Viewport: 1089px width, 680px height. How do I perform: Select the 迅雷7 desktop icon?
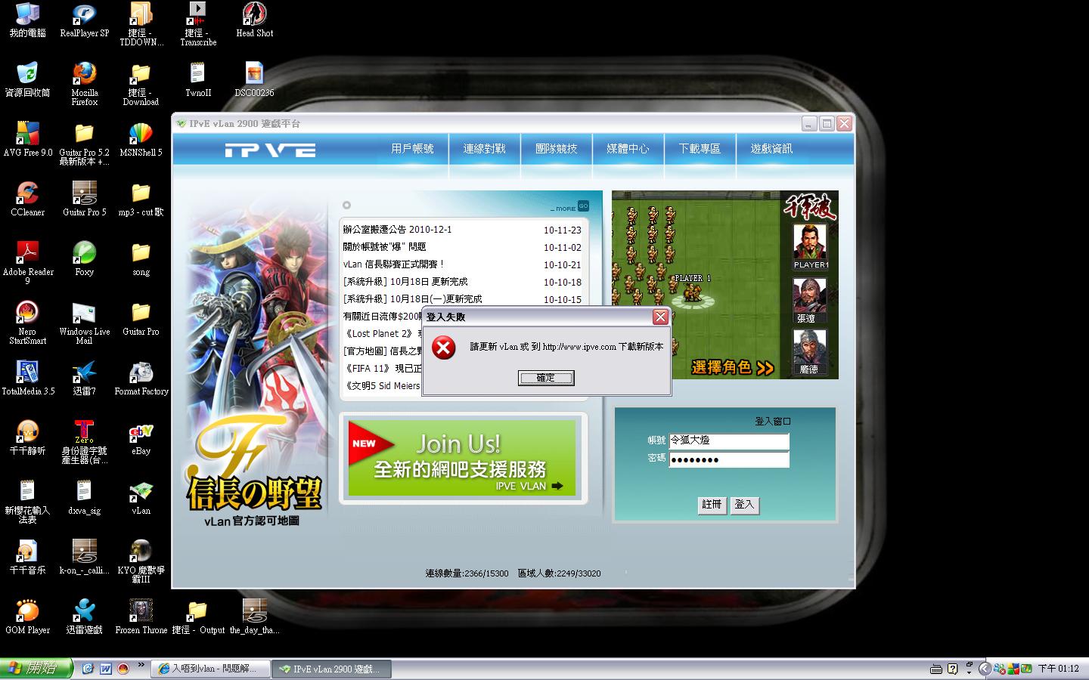(84, 379)
